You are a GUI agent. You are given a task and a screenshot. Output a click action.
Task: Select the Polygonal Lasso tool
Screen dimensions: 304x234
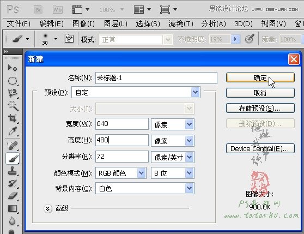(x=13, y=93)
